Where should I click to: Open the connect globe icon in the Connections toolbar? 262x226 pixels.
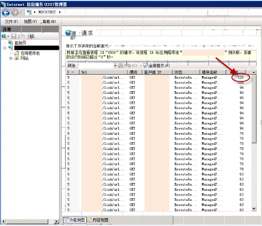point(4,36)
